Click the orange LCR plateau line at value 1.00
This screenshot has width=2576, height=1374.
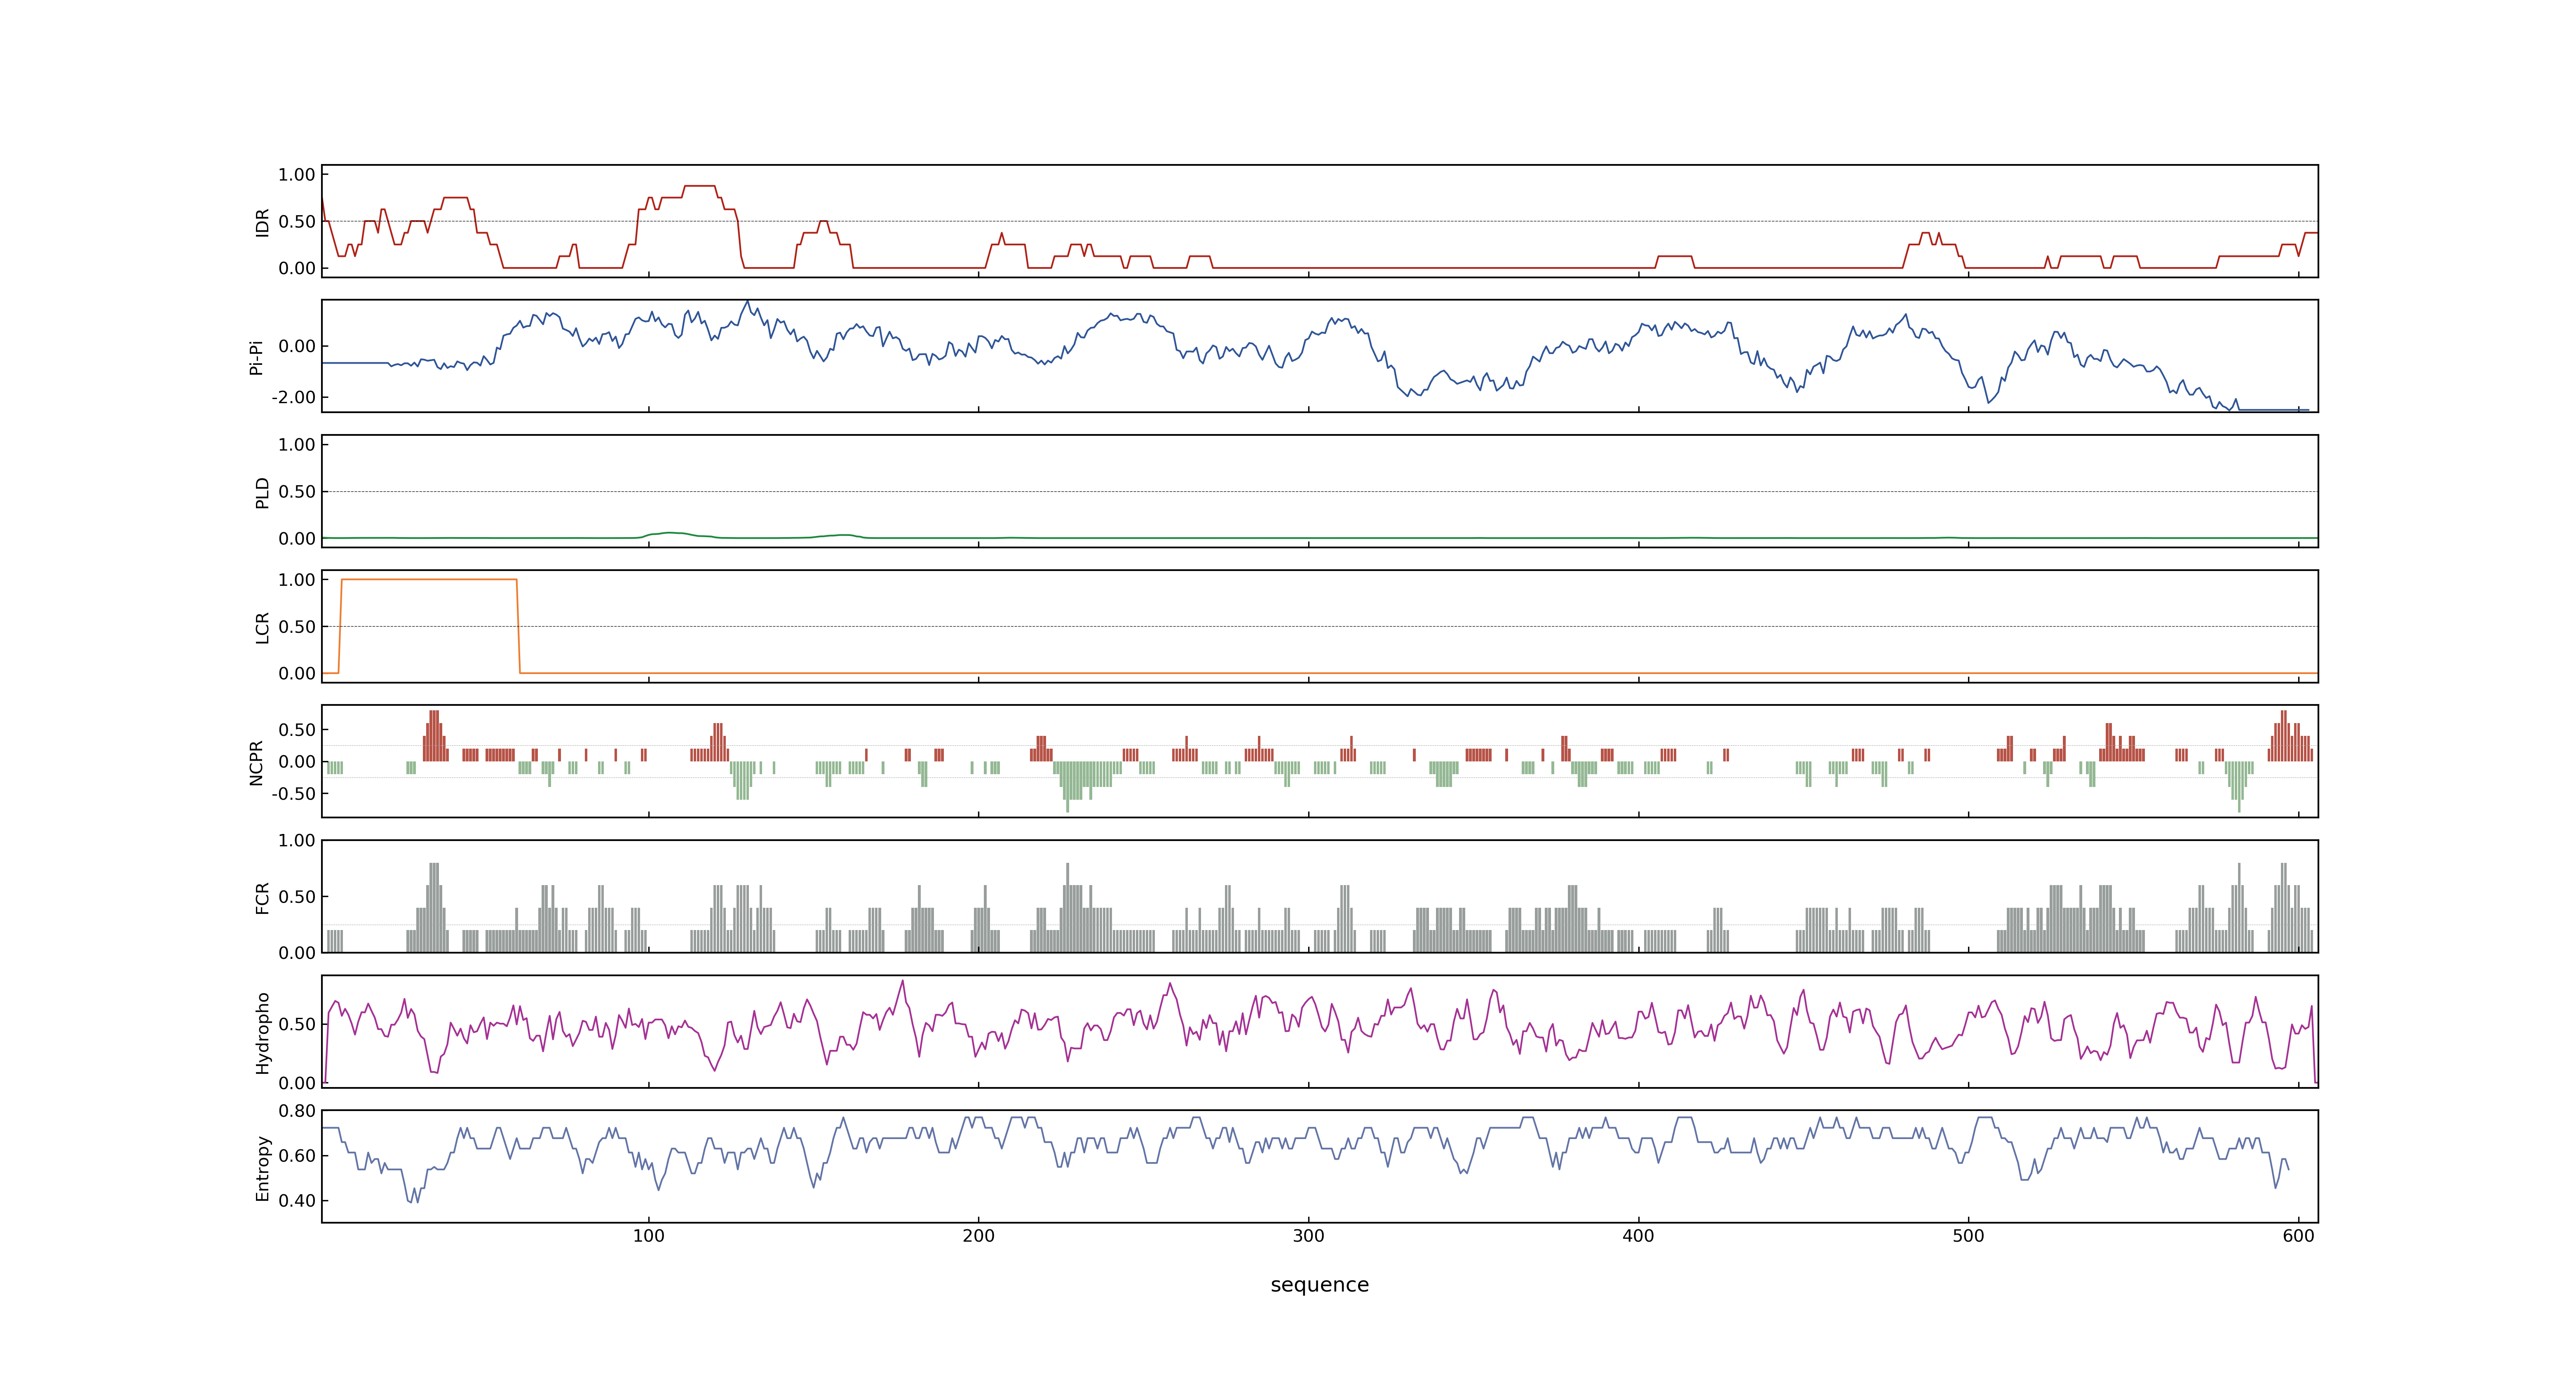pyautogui.click(x=429, y=579)
